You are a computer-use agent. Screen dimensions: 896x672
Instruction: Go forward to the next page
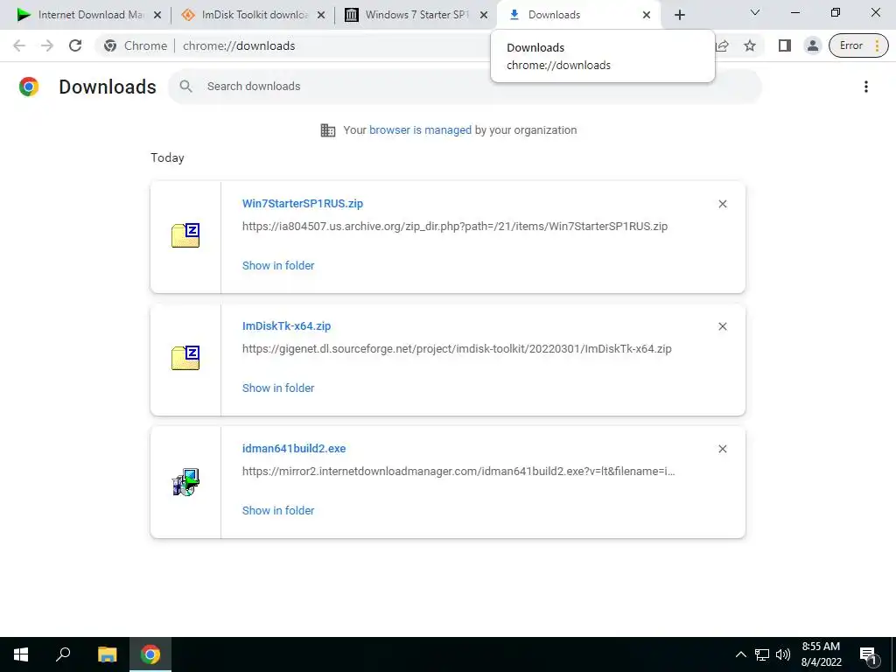pos(47,45)
